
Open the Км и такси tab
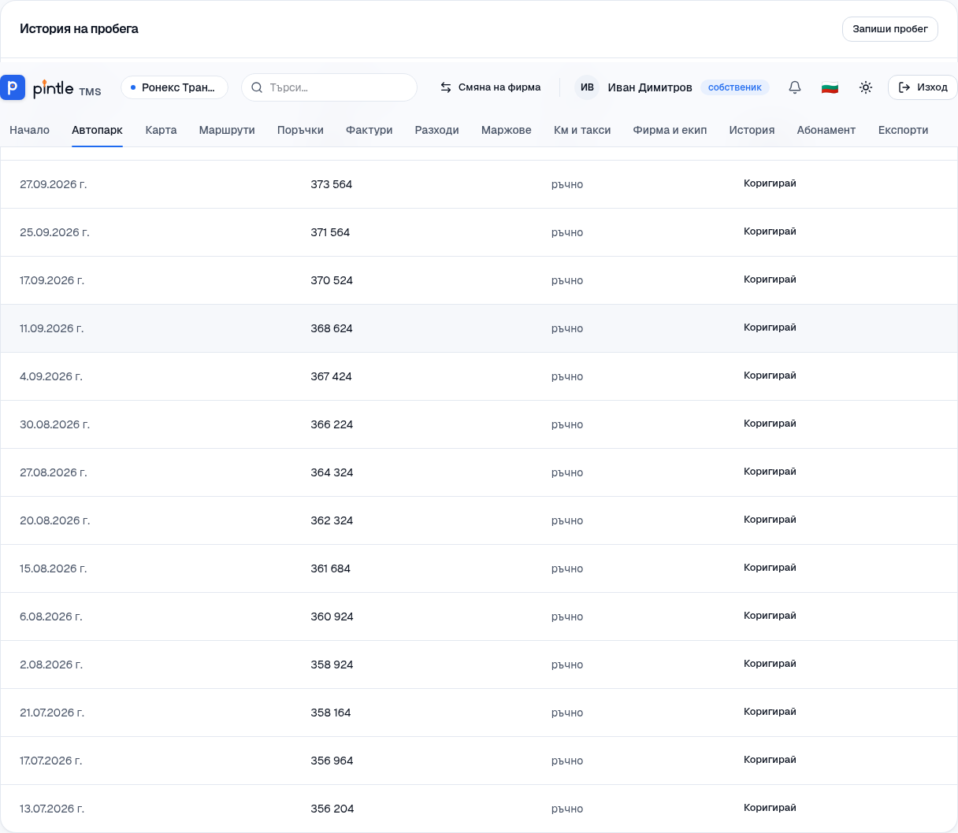coord(582,130)
